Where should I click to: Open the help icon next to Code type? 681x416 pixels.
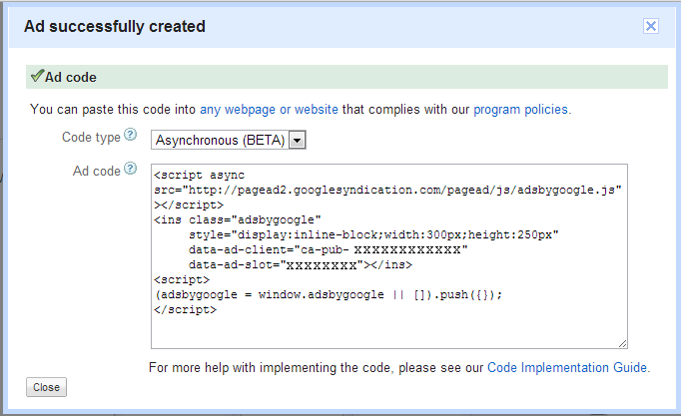130,137
